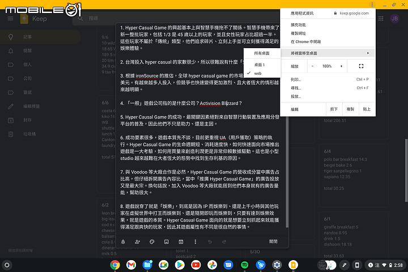Open the JB account avatar
Image resolution: width=408 pixels, height=272 pixels.
395,19
